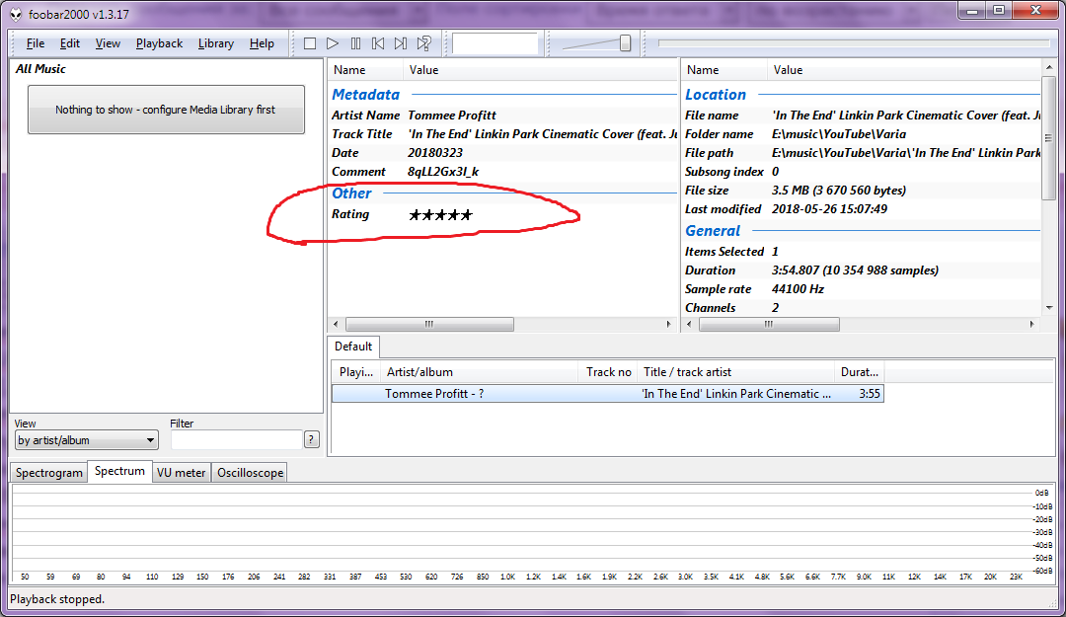The image size is (1066, 617).
Task: Click the 'Playi...' column header
Action: pyautogui.click(x=356, y=372)
